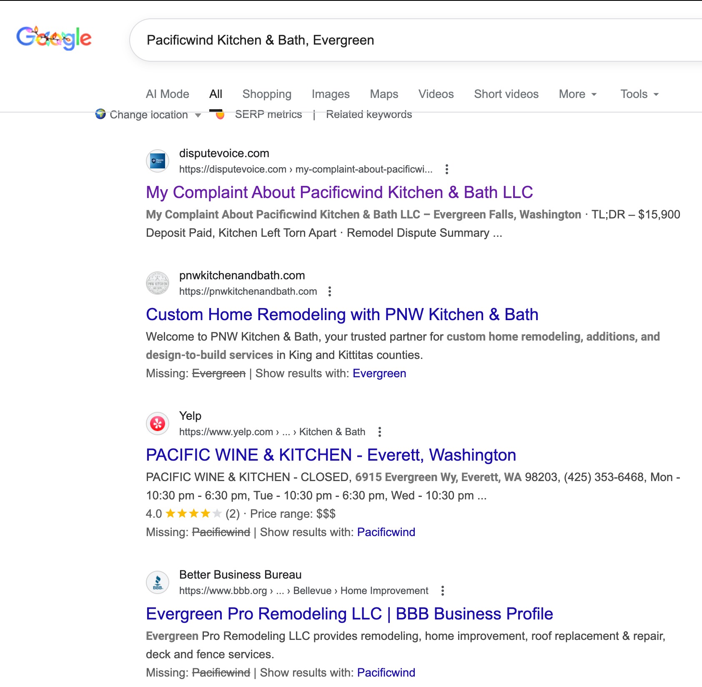
Task: Switch to the Maps tab
Action: click(x=384, y=94)
